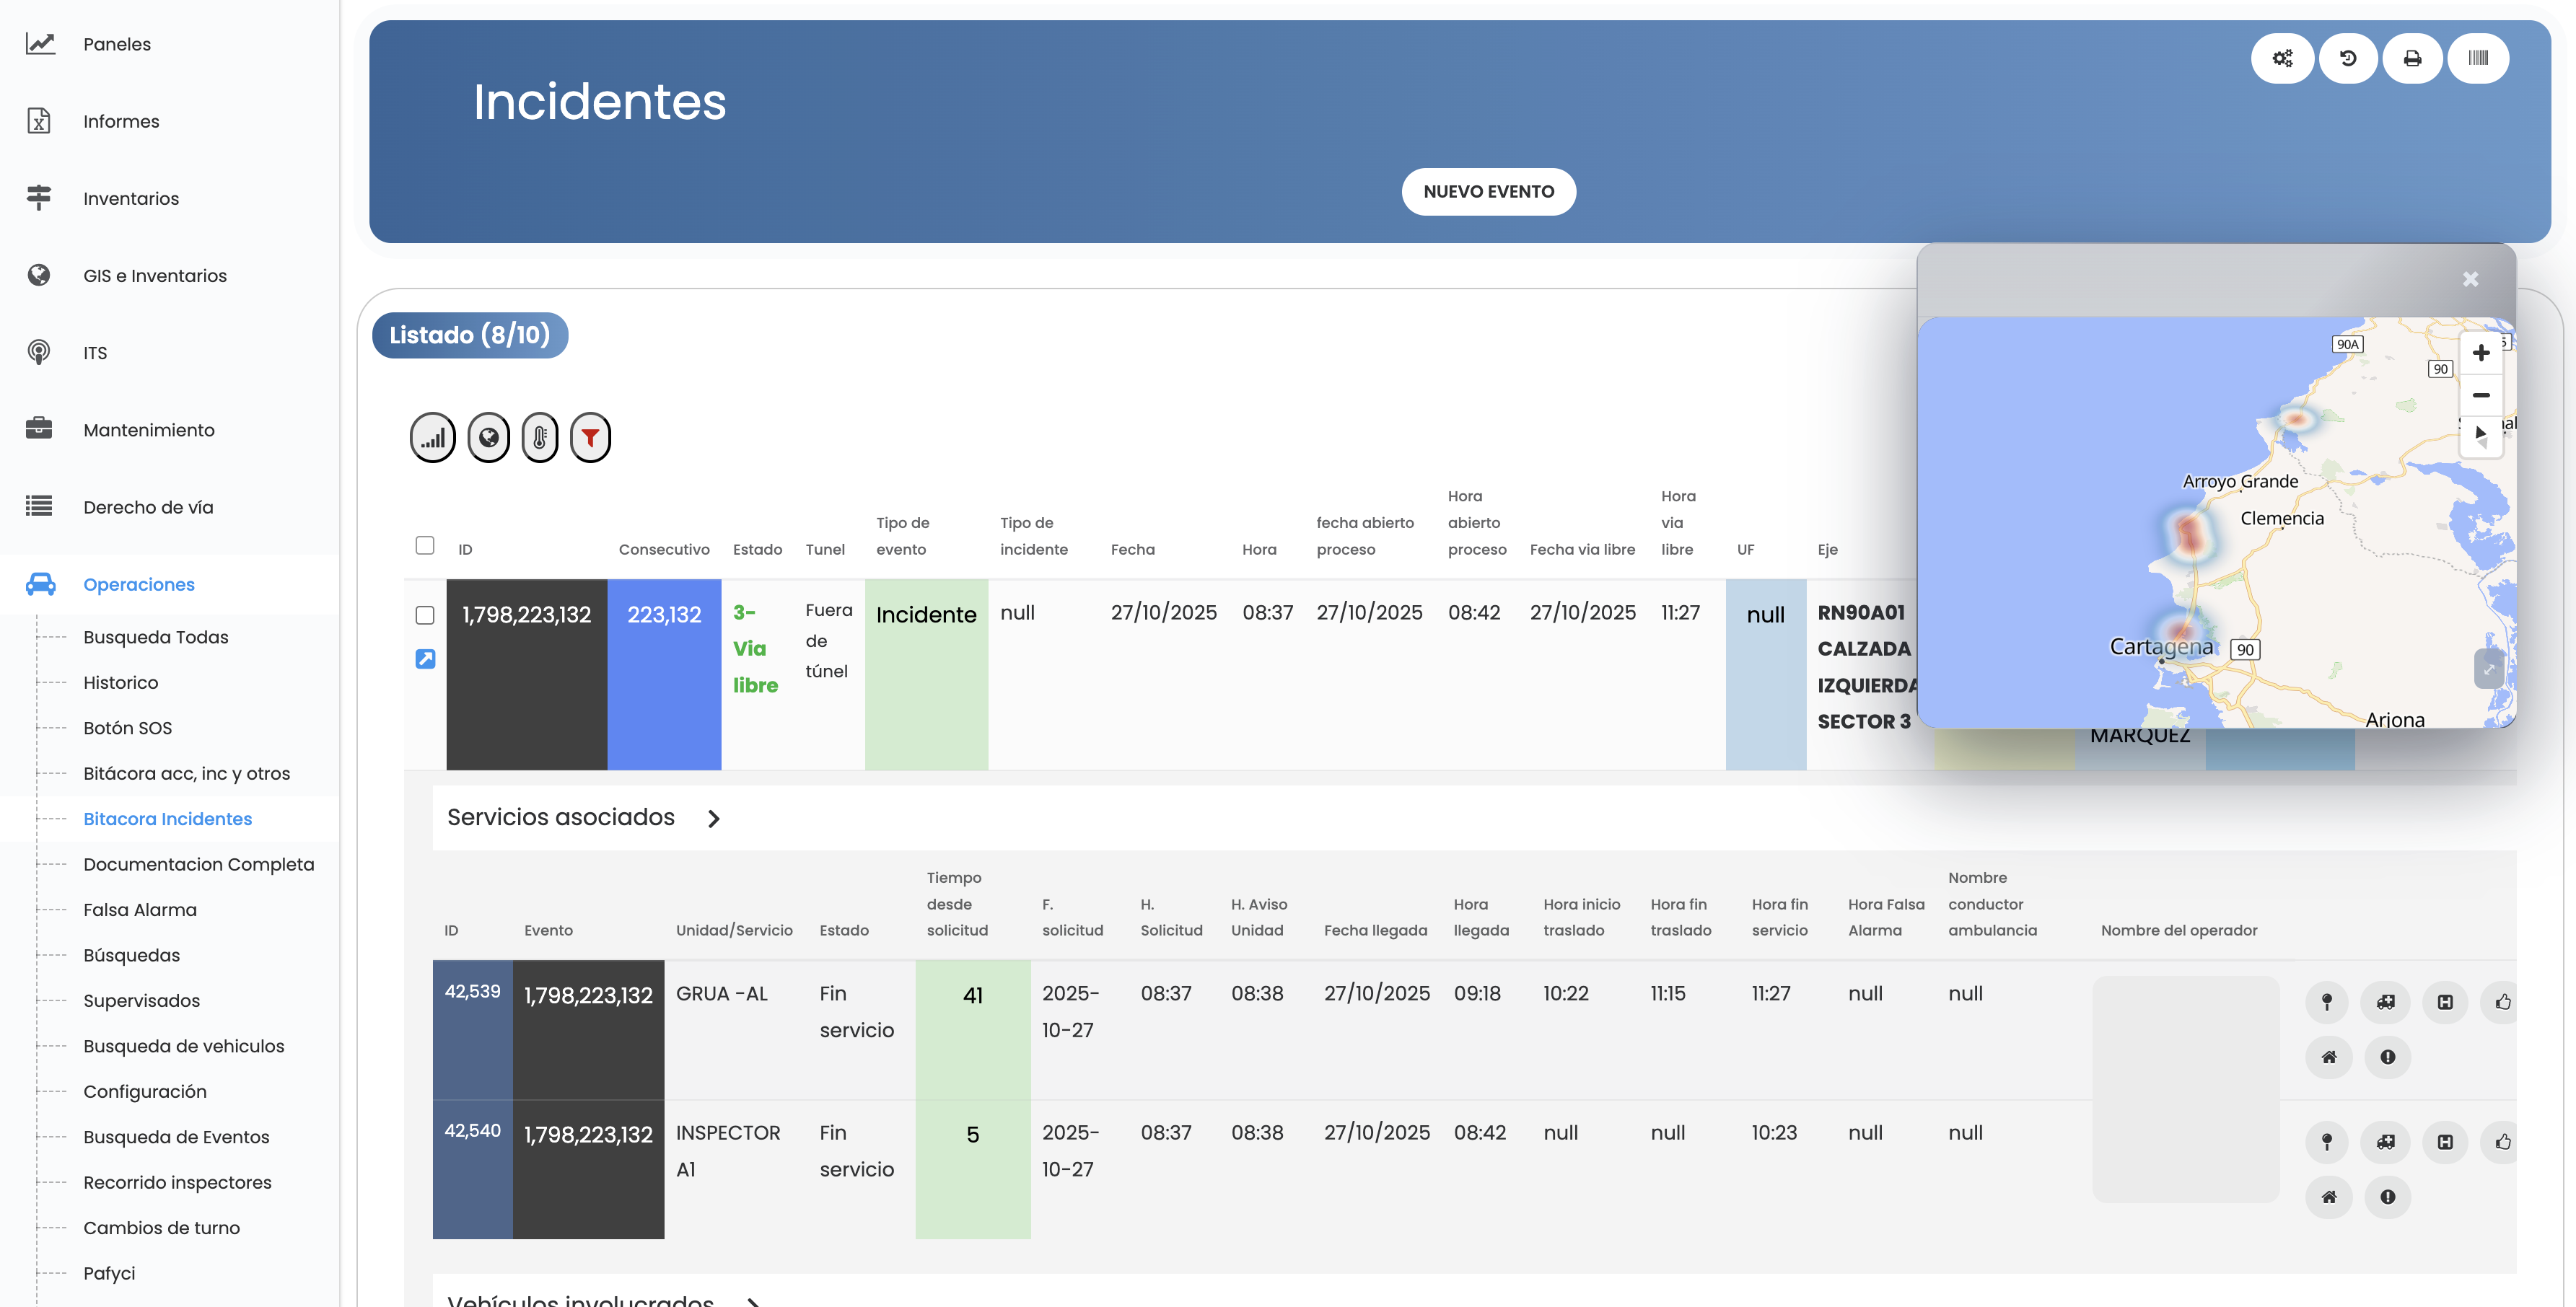Viewport: 2576px width, 1307px height.
Task: Click ambulance icon in GRUA -AL row
Action: pyautogui.click(x=2385, y=1002)
